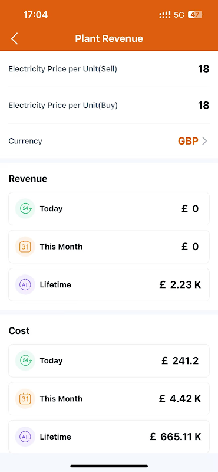218x472 pixels.
Task: Click the calendar icon in Revenue This Month
Action: (x=25, y=247)
